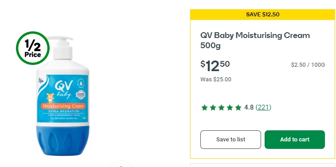
Task: Save the product to a list
Action: point(231,140)
